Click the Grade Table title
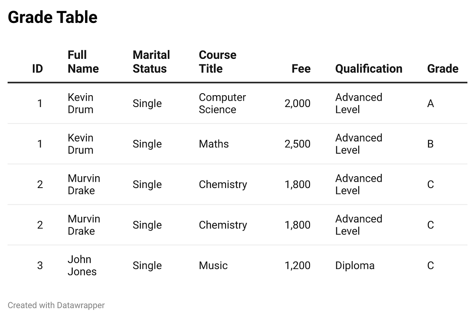 point(53,17)
